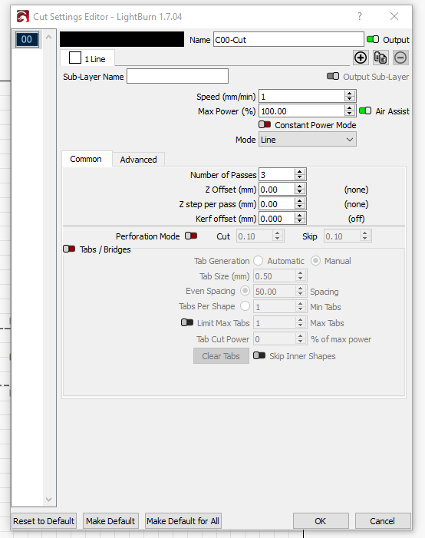Screen dimensions: 425x538
Task: Switch to the Common tab
Action: pyautogui.click(x=86, y=159)
